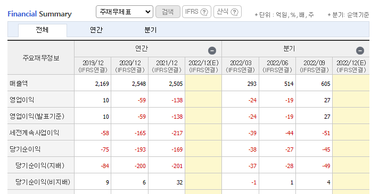
Task: Click the 세전계속사업이익 row label
Action: click(x=34, y=133)
